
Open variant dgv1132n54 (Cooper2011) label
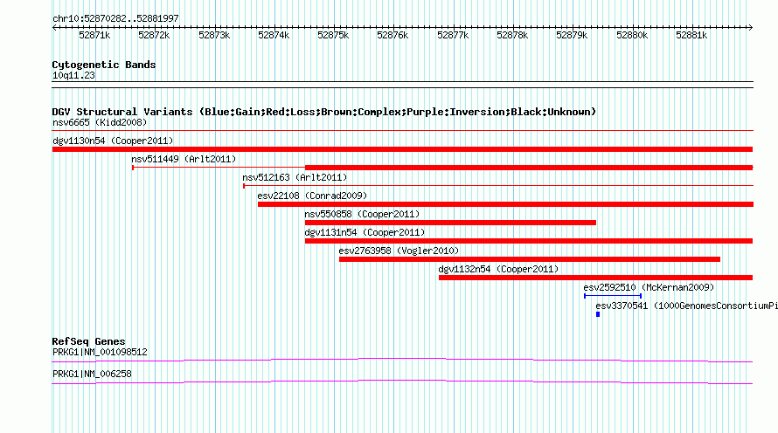click(498, 269)
